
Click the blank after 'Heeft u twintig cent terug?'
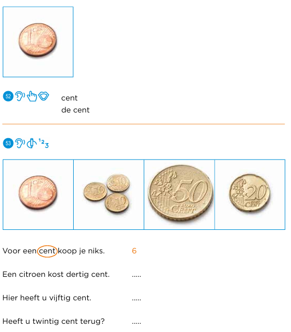(136, 323)
